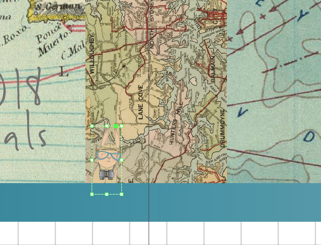Click the left-middle selection handle
Screen dimensions: 321x245
click(92, 160)
